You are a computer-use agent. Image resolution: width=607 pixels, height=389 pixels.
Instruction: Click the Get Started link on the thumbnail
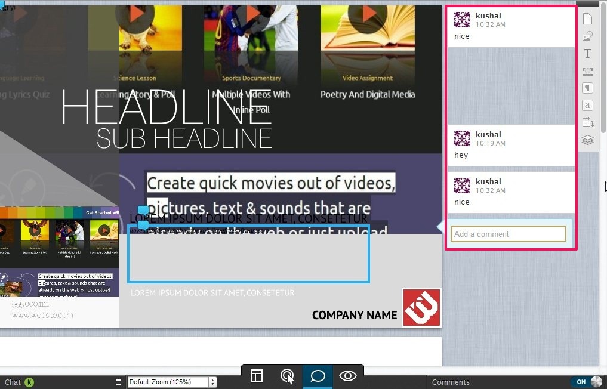click(103, 212)
